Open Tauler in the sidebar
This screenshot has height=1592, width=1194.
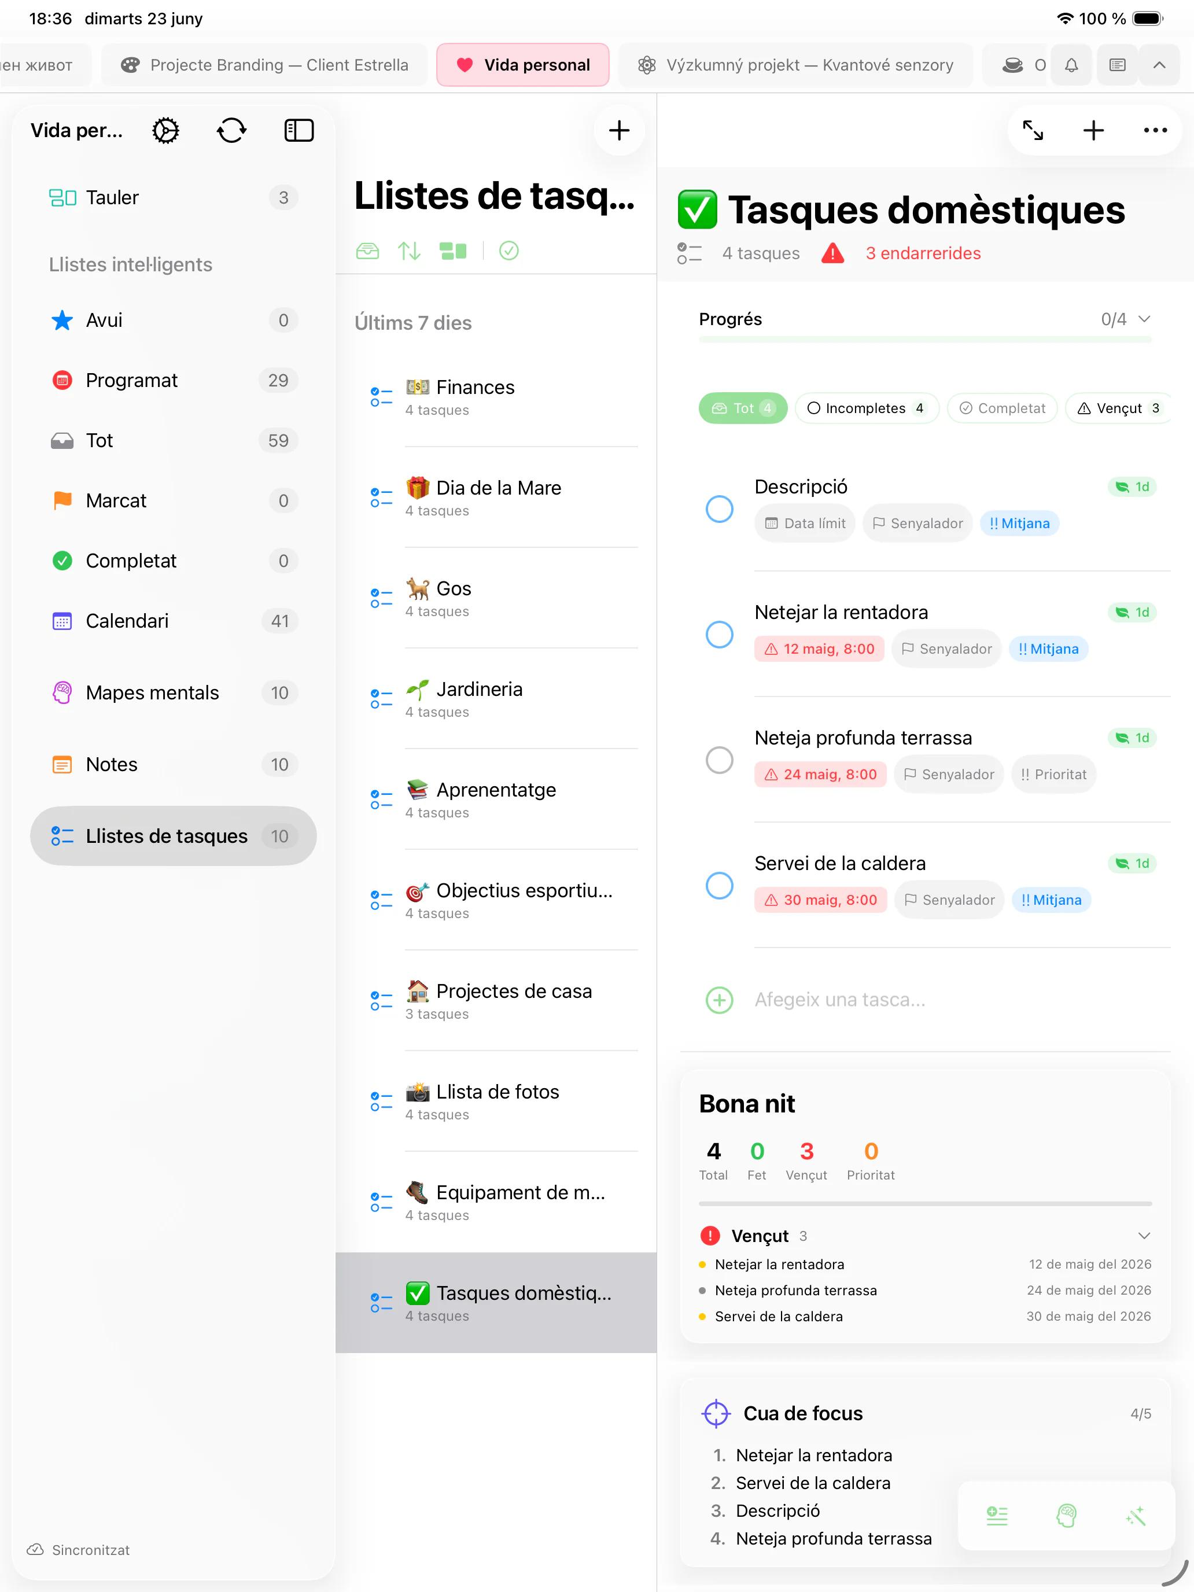(174, 197)
